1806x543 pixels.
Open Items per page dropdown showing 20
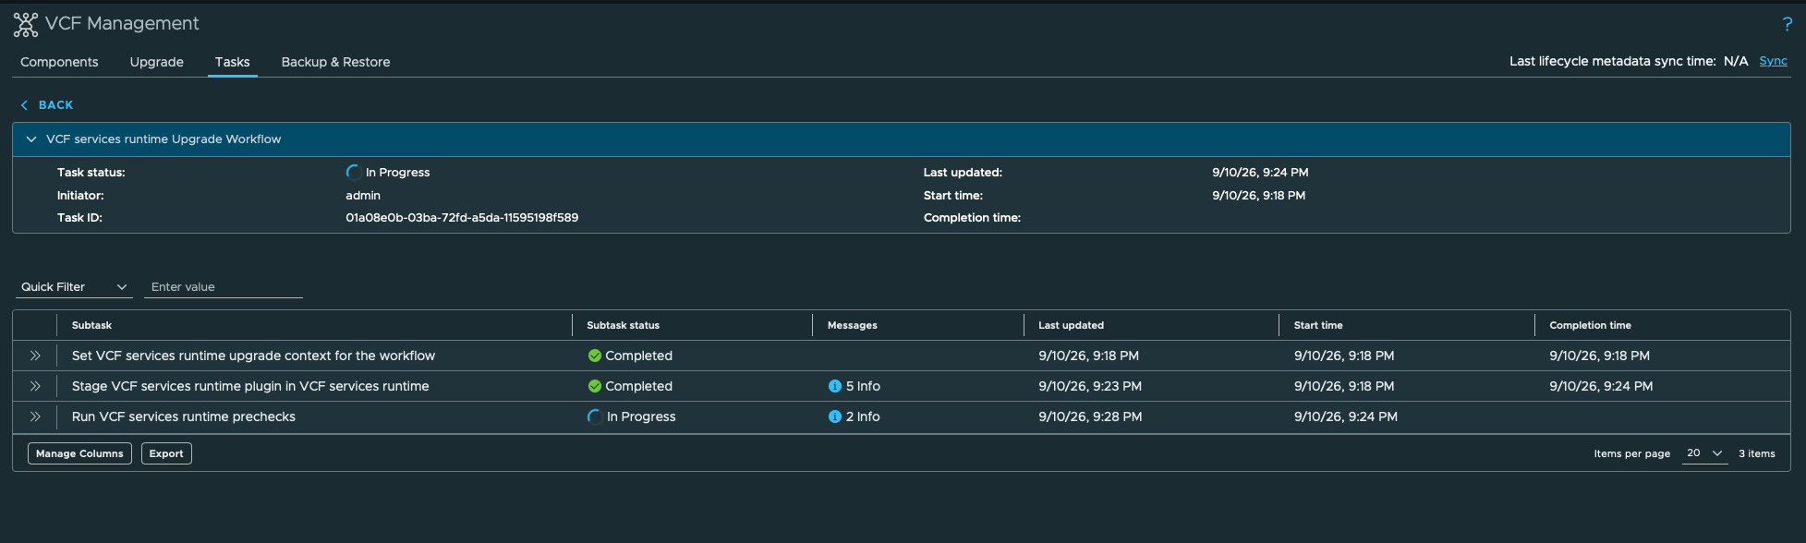pyautogui.click(x=1704, y=453)
